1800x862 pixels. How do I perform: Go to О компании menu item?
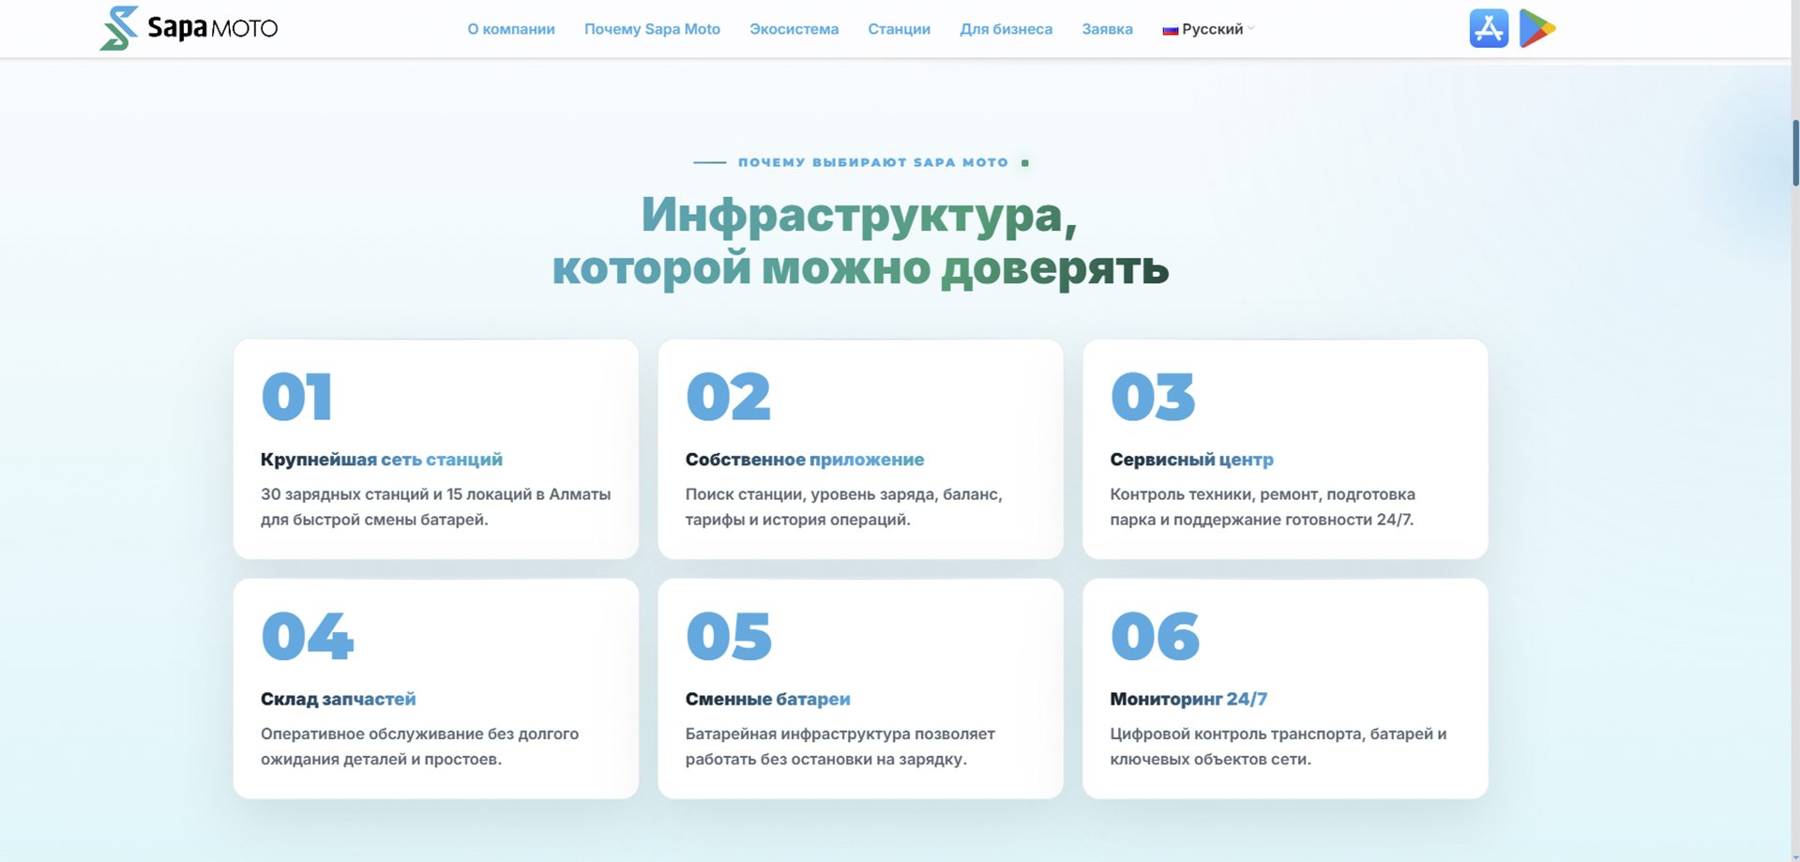(511, 29)
